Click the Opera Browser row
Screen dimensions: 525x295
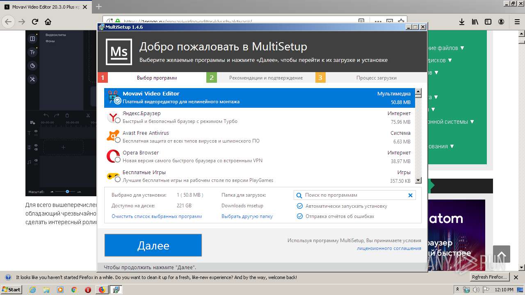(x=259, y=156)
